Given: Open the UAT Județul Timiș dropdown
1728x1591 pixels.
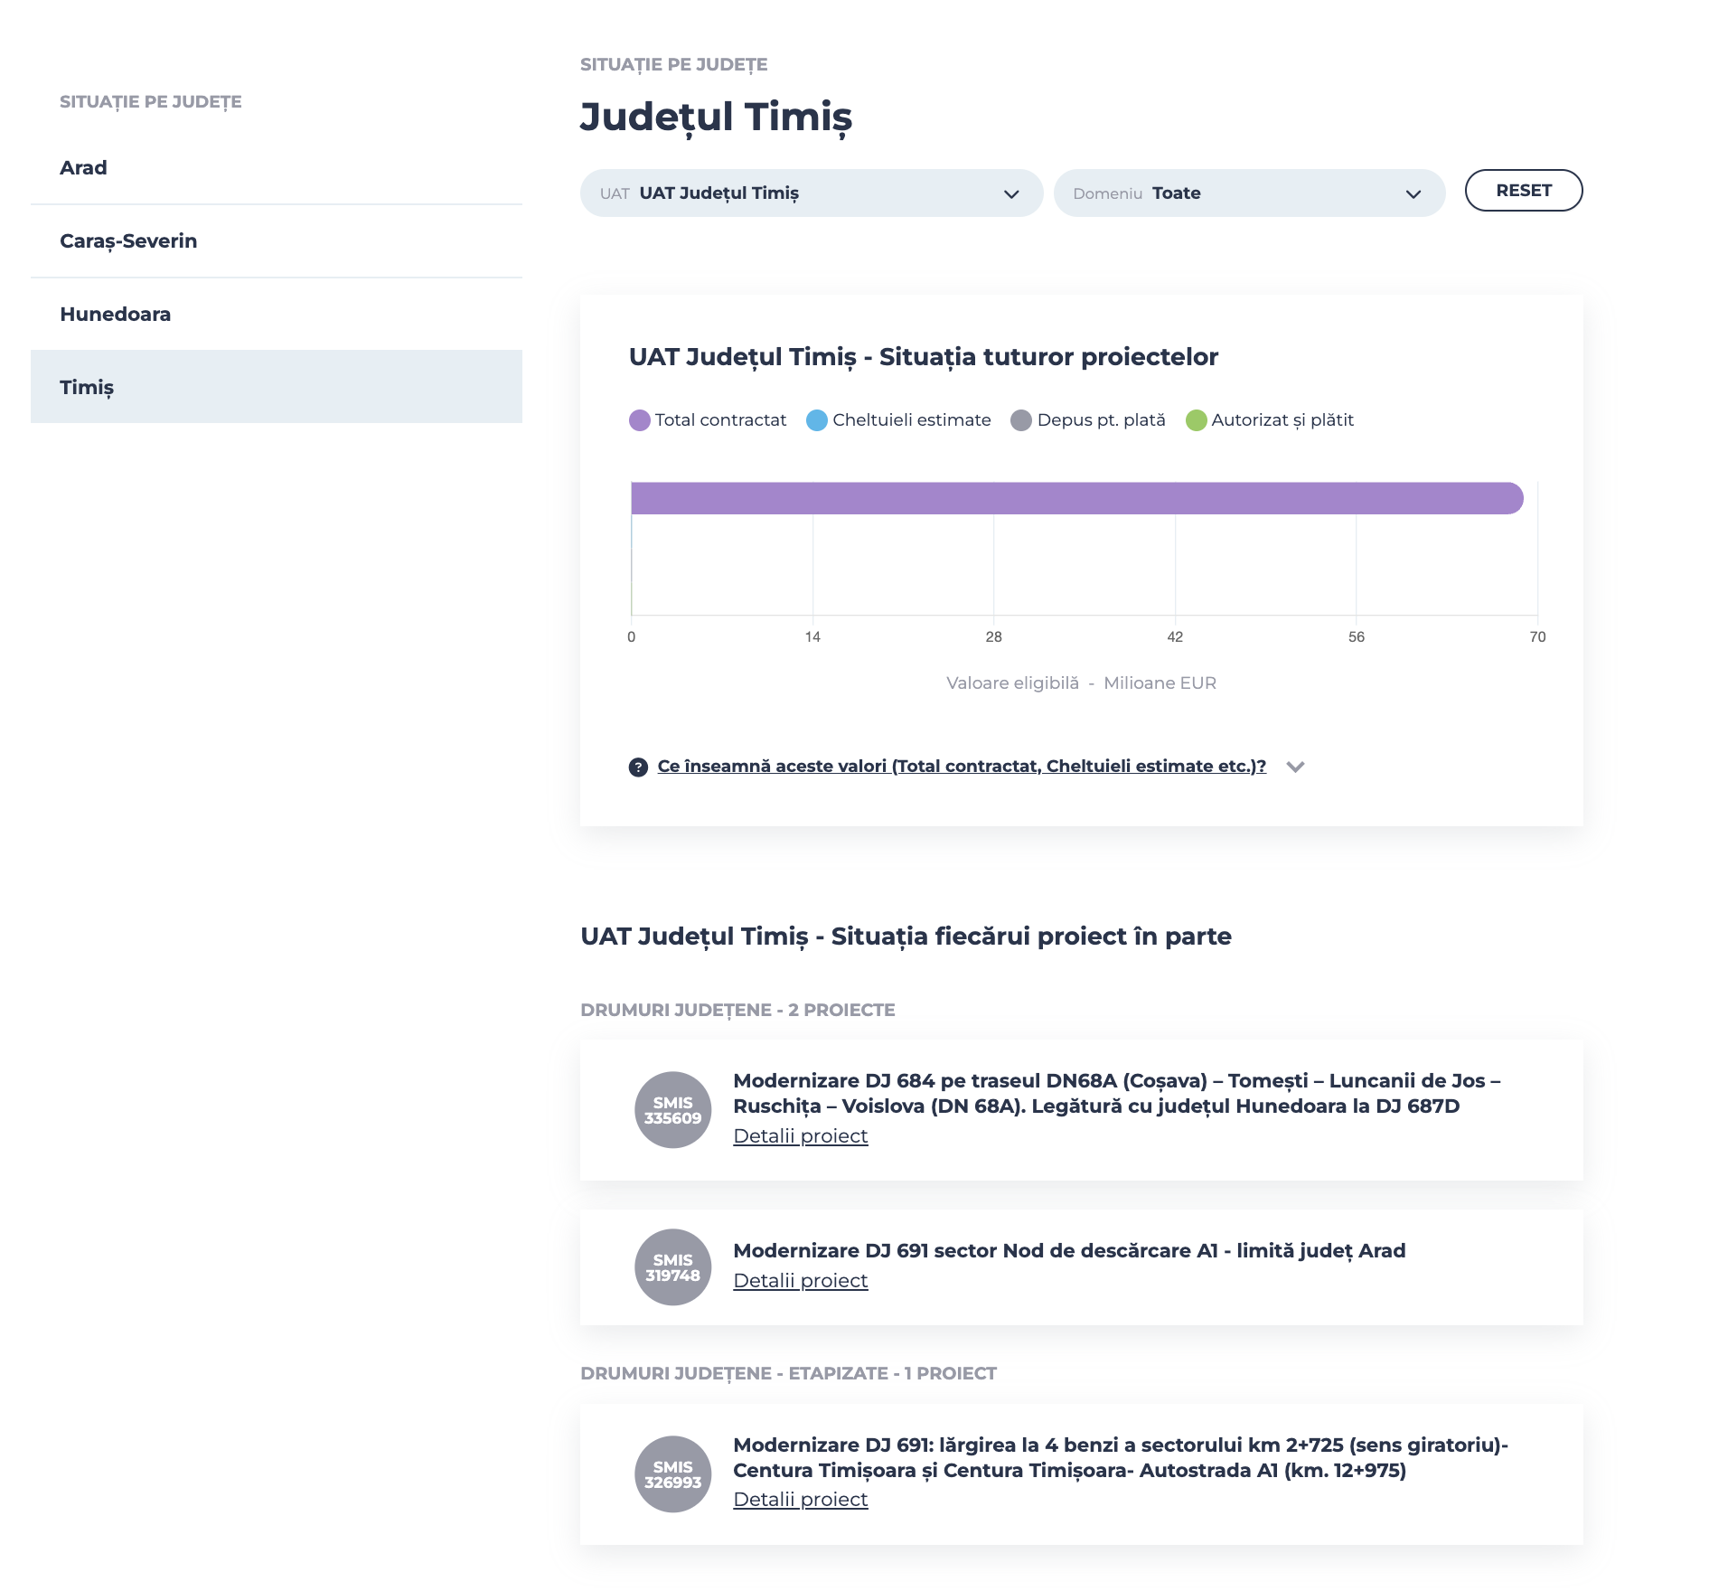Looking at the screenshot, I should point(811,193).
